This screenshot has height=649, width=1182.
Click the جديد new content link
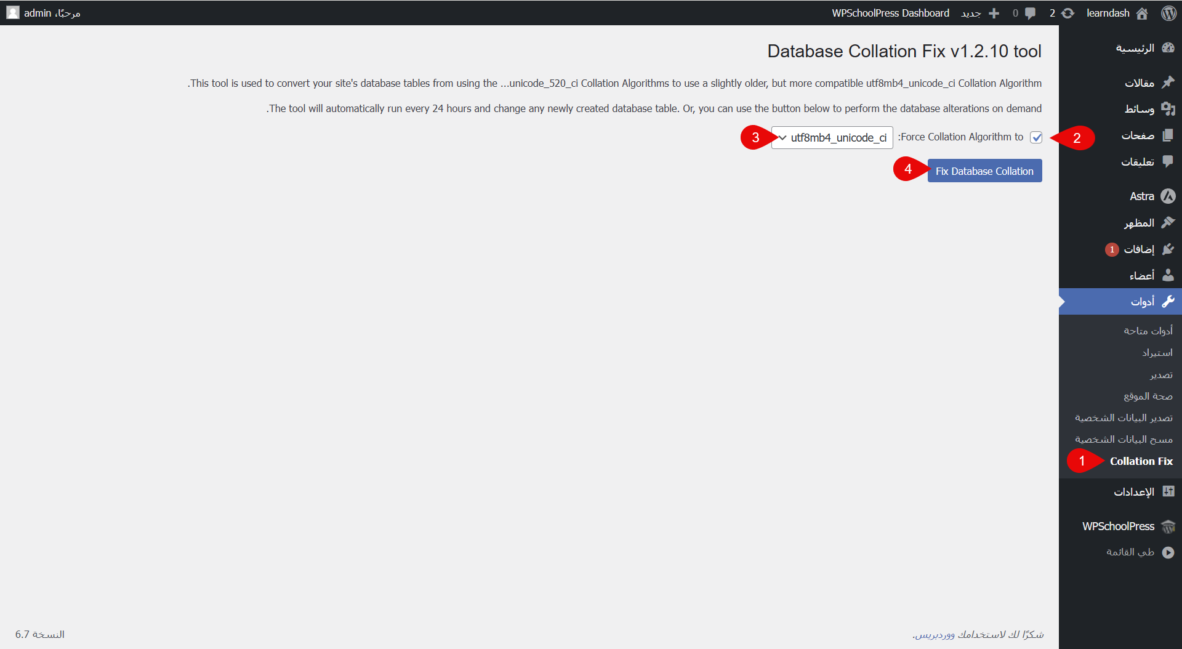pos(971,13)
